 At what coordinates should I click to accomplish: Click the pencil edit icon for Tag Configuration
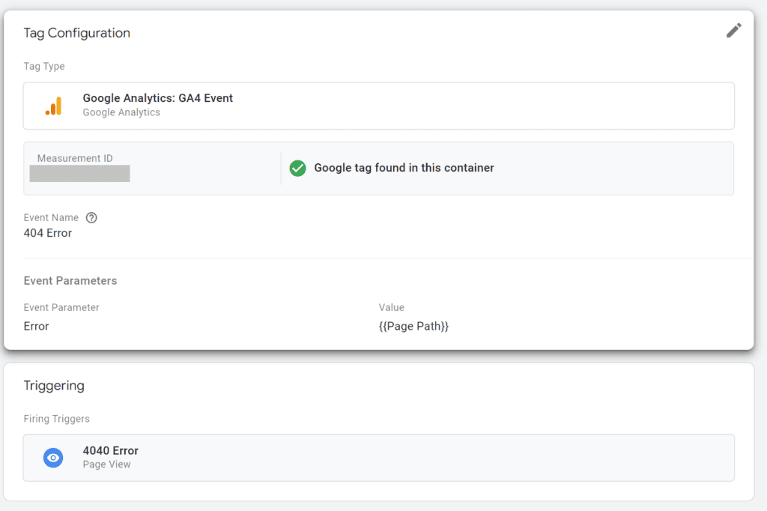click(x=734, y=31)
